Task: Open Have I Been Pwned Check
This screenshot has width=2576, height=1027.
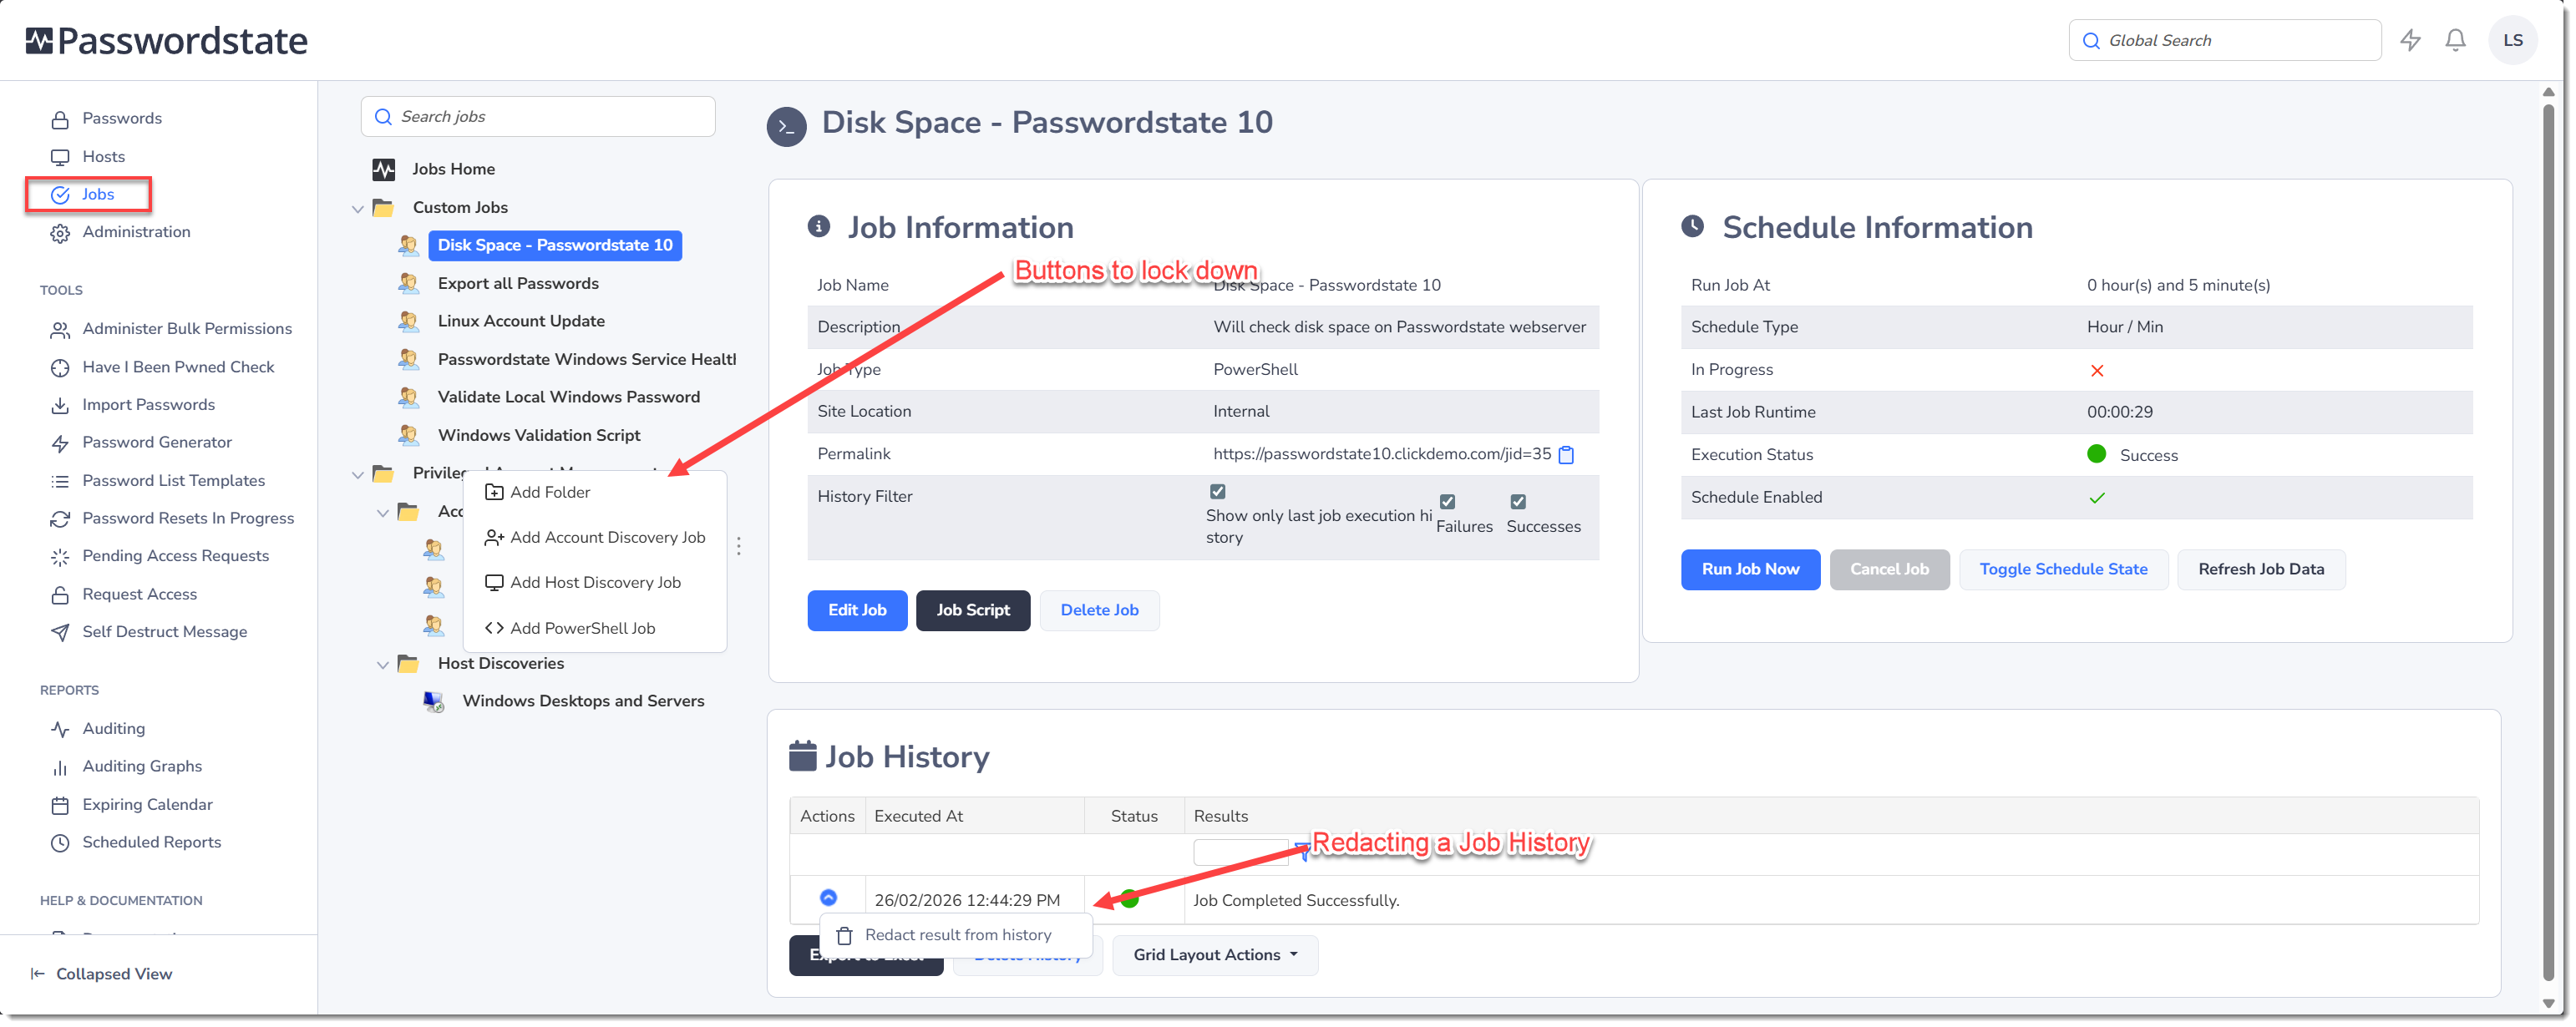Action: coord(178,367)
